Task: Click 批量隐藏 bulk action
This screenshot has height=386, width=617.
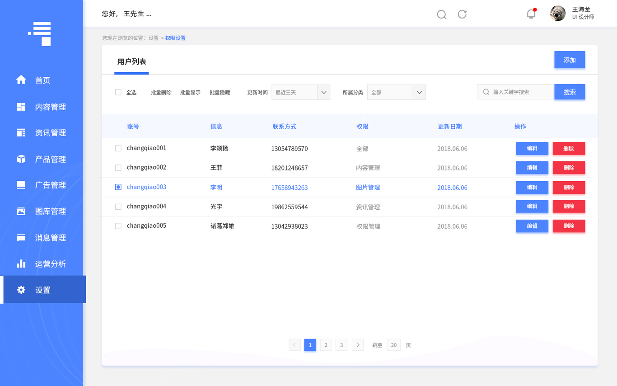Action: click(x=220, y=92)
